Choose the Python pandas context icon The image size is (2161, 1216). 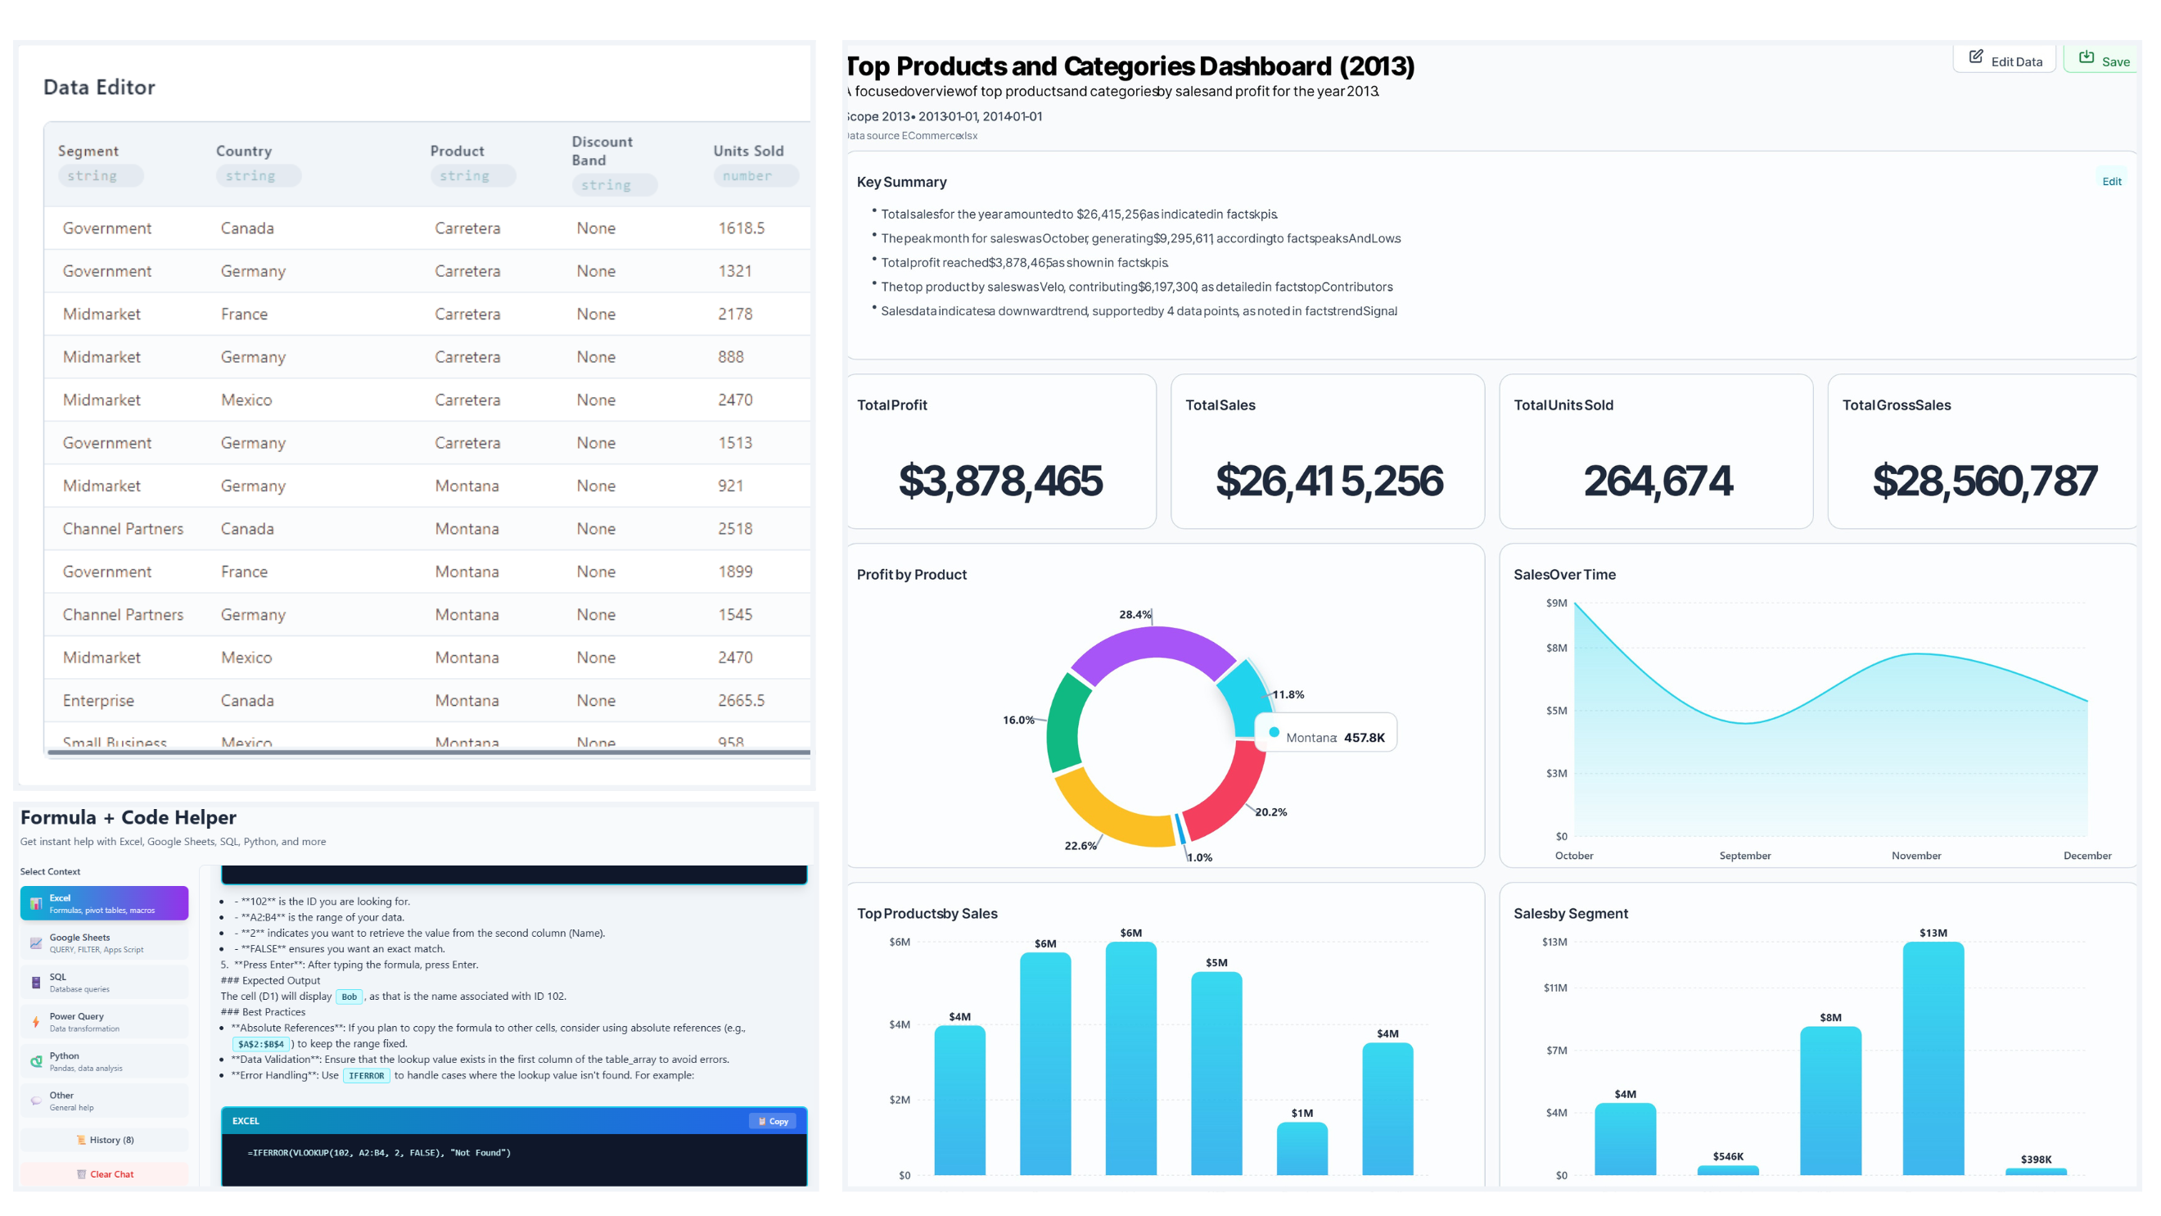[x=35, y=1060]
